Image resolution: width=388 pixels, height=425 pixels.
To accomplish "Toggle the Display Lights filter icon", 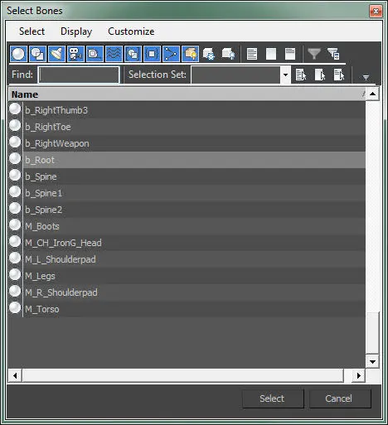I will click(x=56, y=54).
